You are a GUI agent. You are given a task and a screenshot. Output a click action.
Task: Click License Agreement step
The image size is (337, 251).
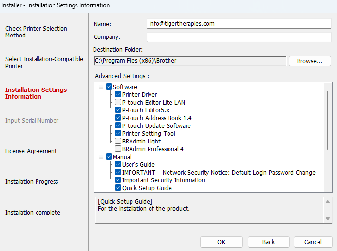(31, 151)
